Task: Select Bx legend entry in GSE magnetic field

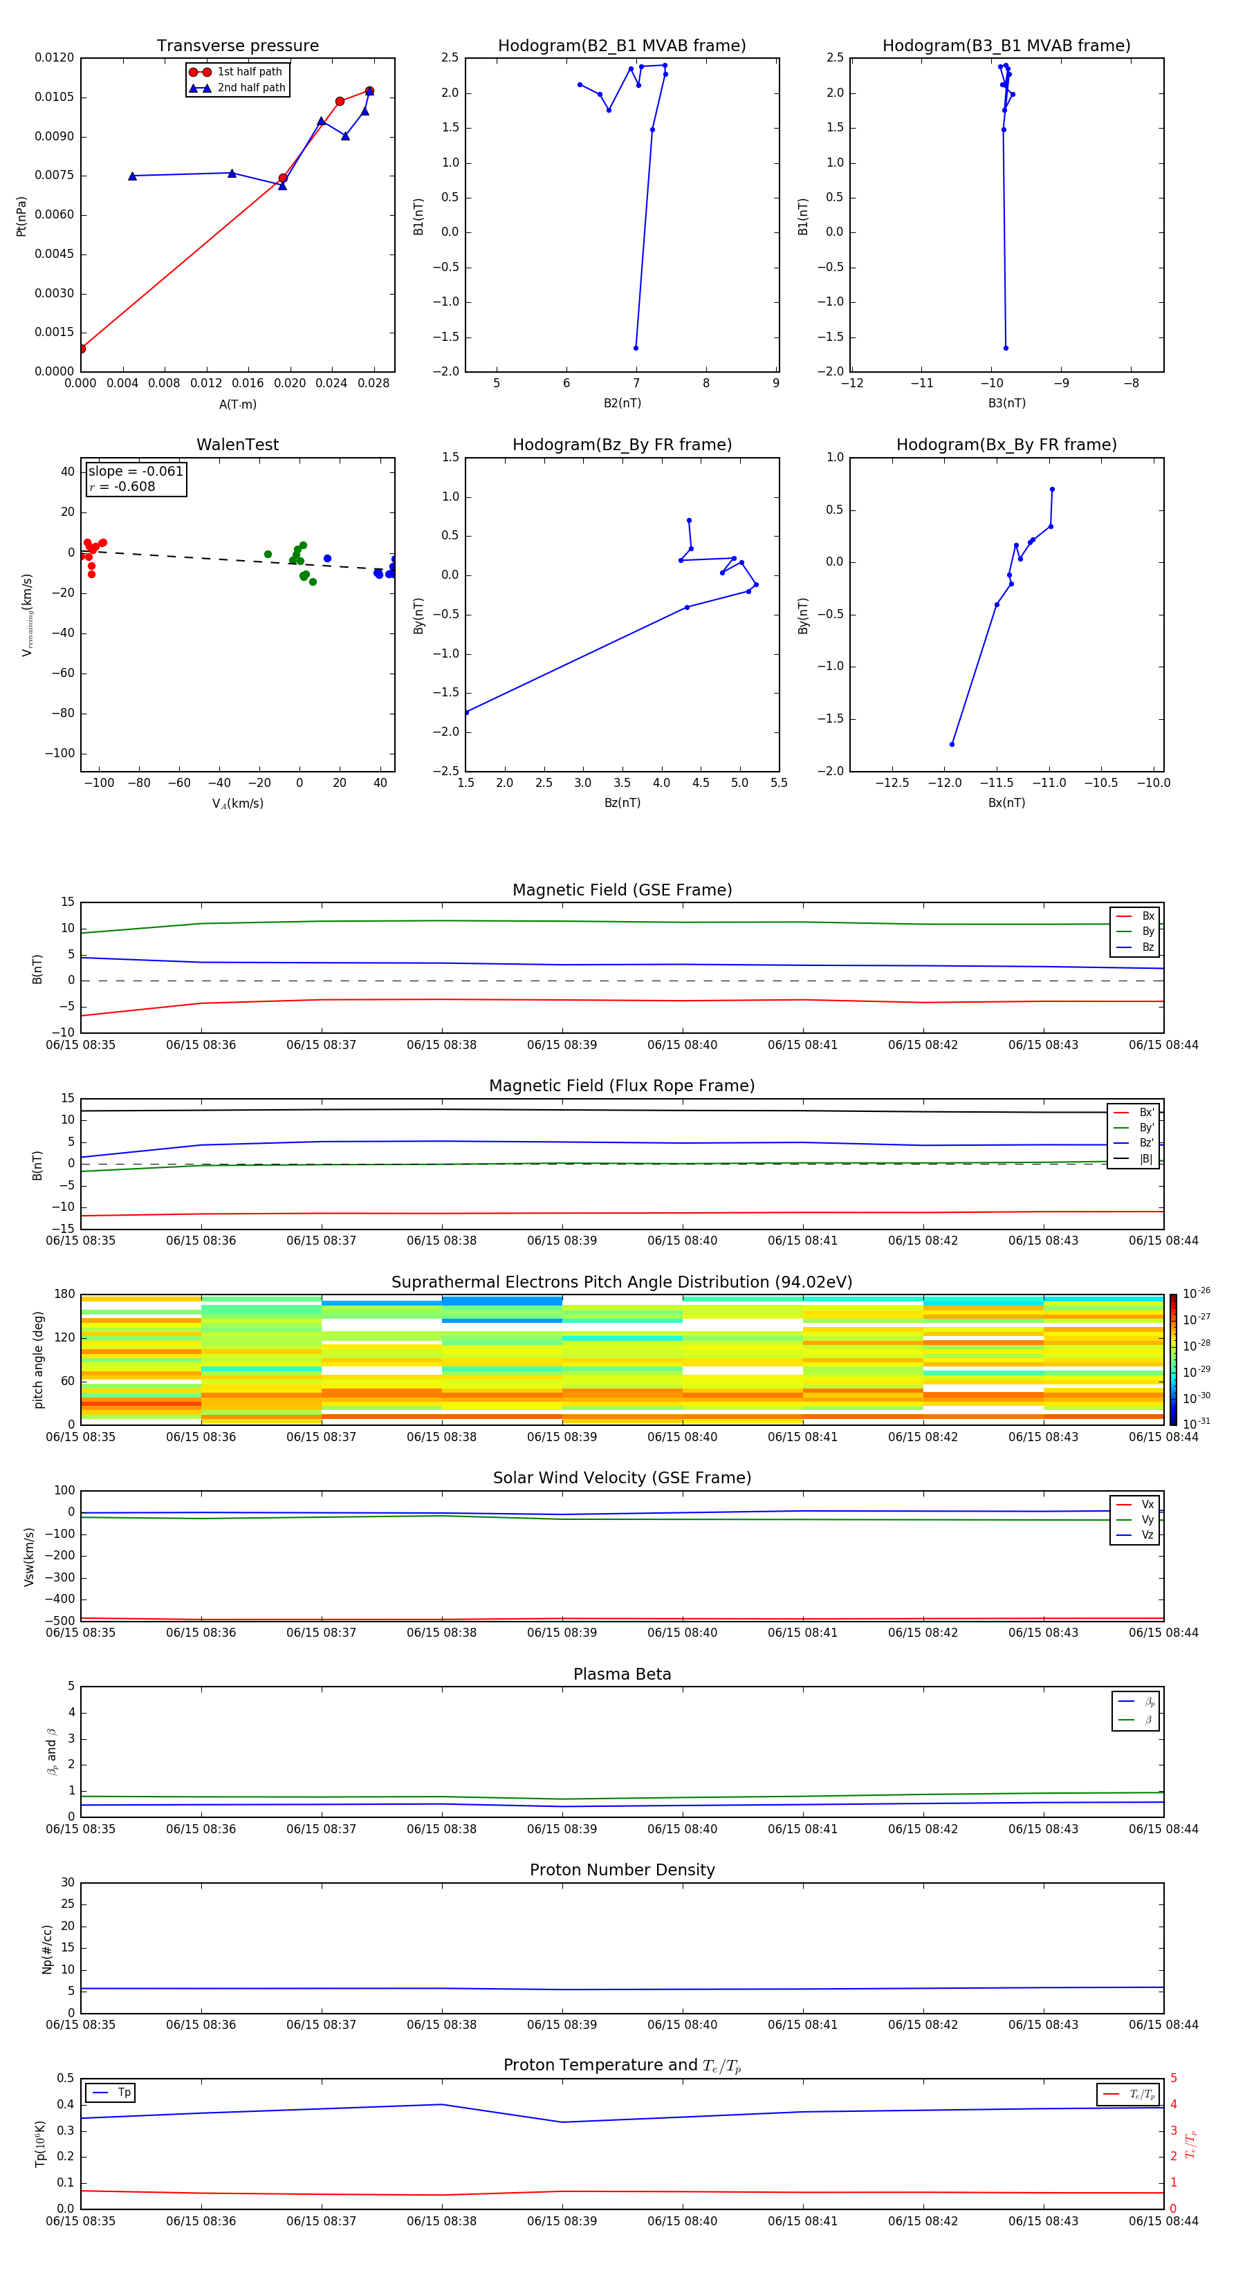Action: [x=1135, y=916]
